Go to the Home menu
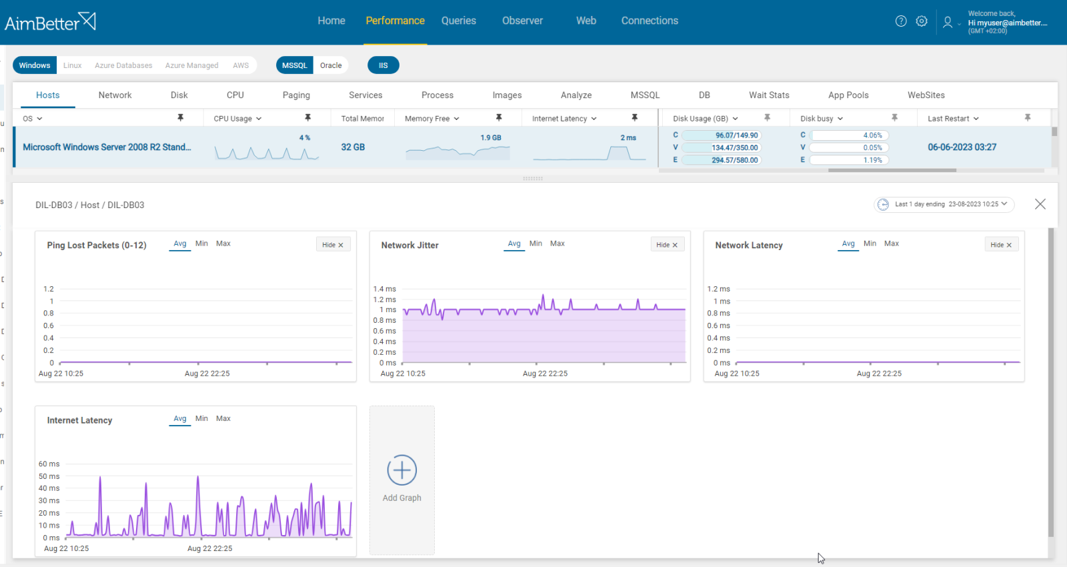The image size is (1067, 567). pos(331,21)
